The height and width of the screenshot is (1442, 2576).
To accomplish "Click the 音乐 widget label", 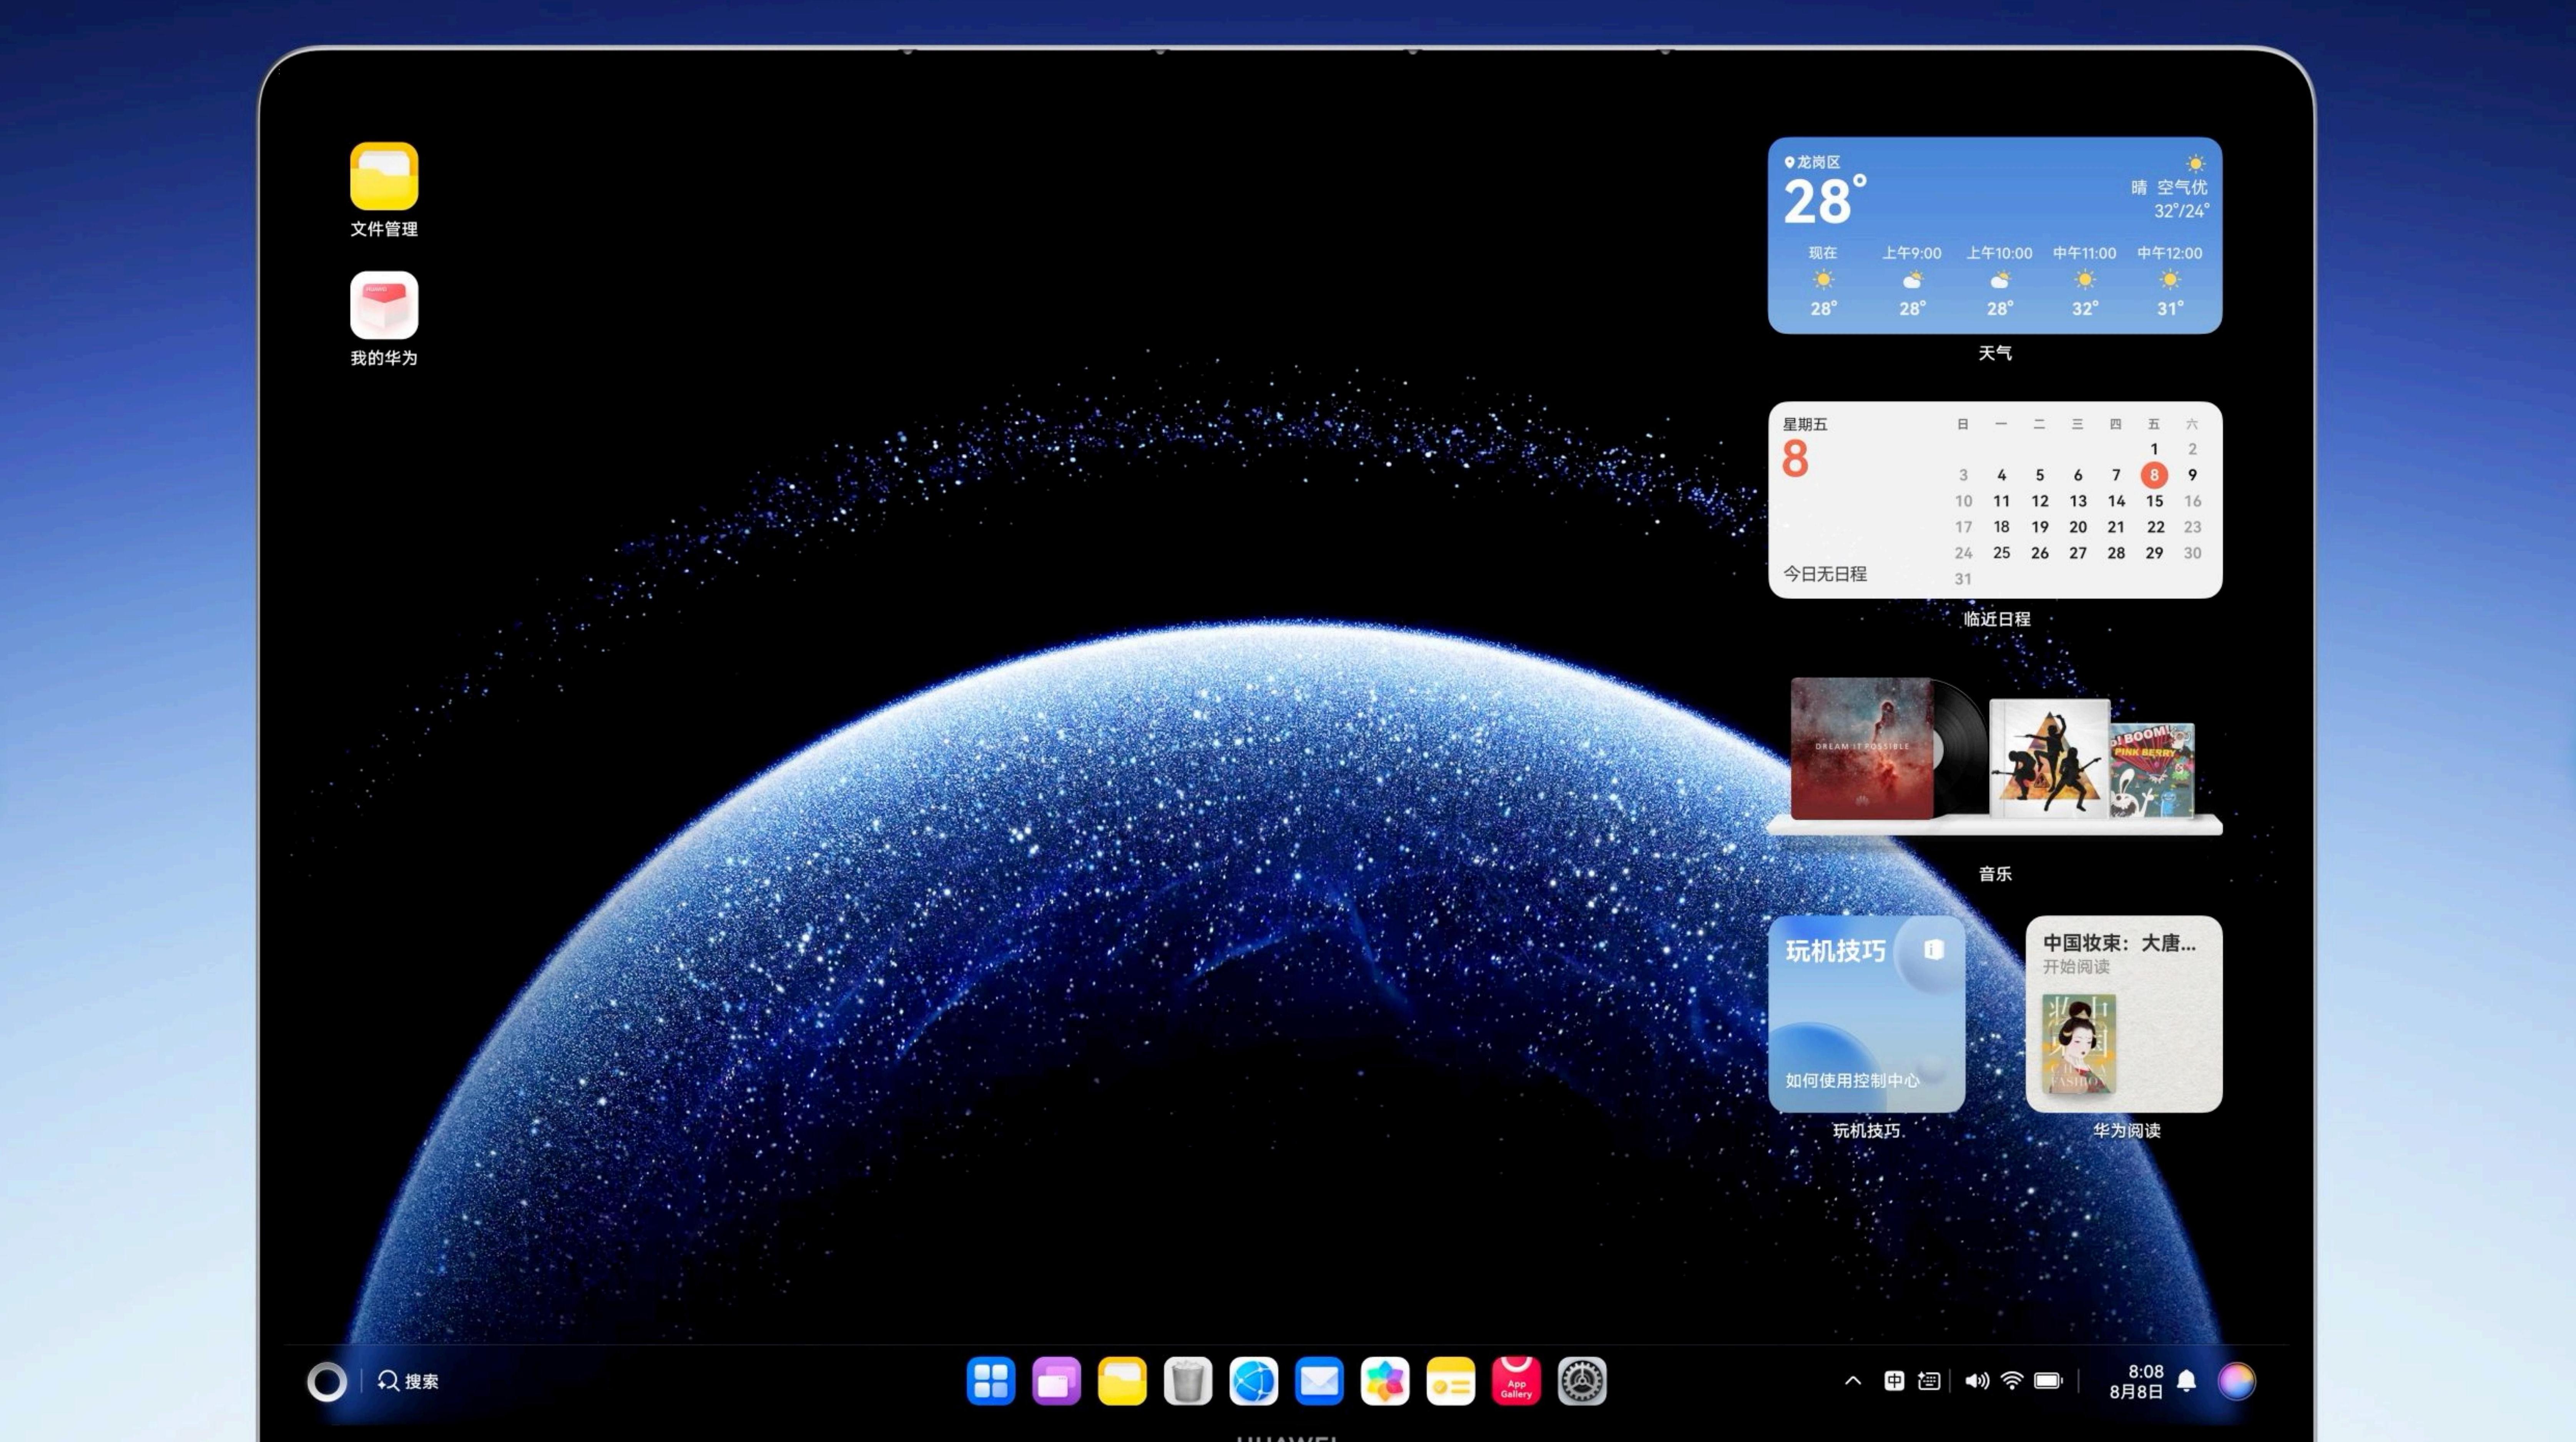I will (1995, 874).
